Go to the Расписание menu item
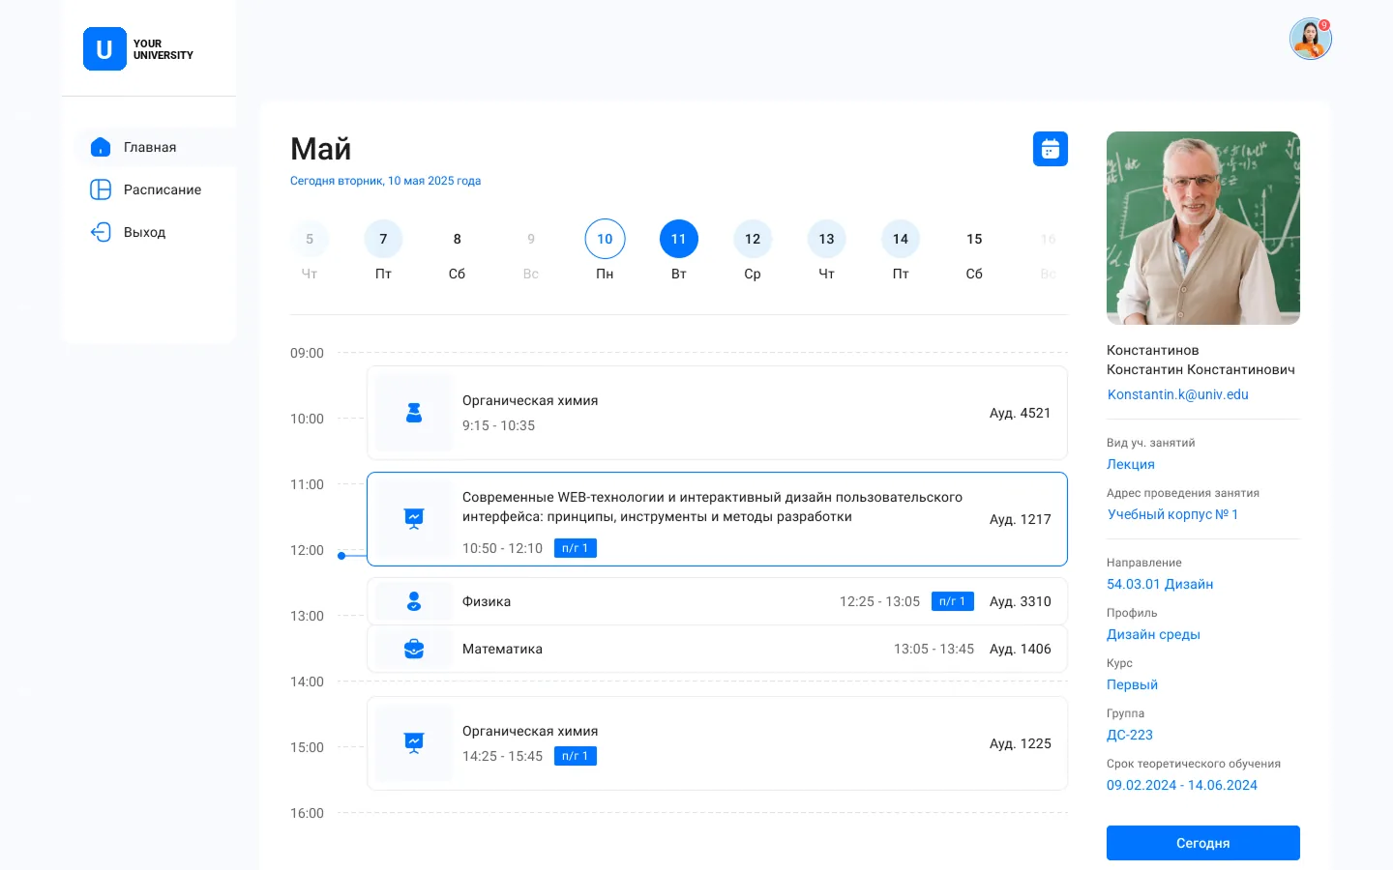 tap(156, 189)
